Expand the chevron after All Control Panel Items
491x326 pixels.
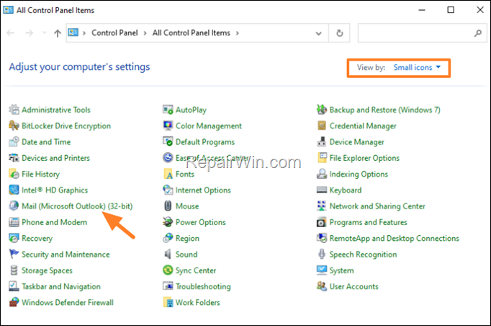(x=237, y=33)
